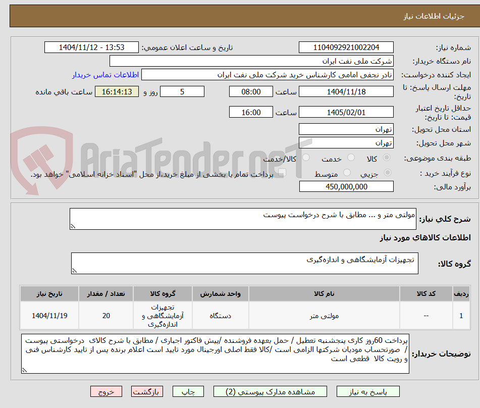Select the 'کالا/خدمت' radio button
The image size is (480, 408).
(306, 158)
